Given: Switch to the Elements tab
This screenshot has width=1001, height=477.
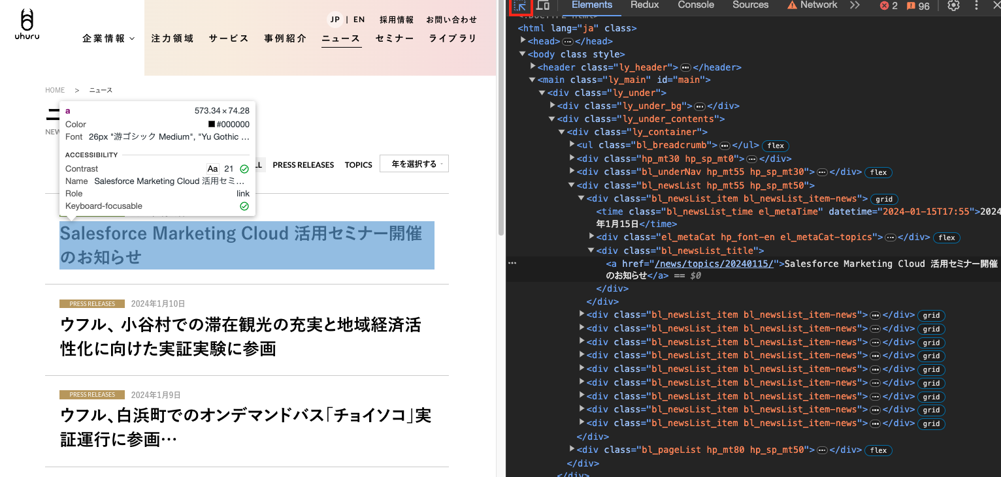Looking at the screenshot, I should (592, 5).
